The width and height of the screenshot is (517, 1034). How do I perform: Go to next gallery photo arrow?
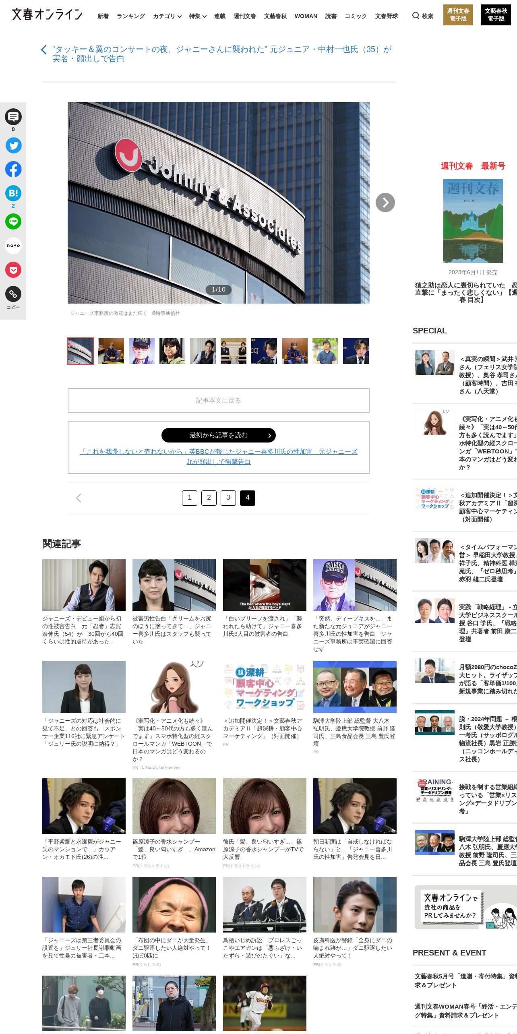click(385, 203)
